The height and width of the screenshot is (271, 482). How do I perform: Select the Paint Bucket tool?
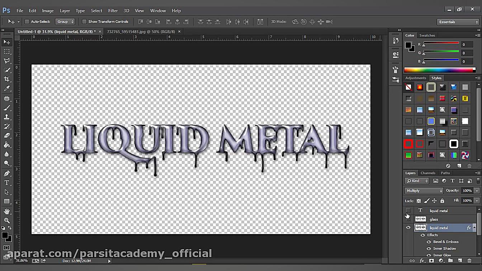tap(7, 145)
